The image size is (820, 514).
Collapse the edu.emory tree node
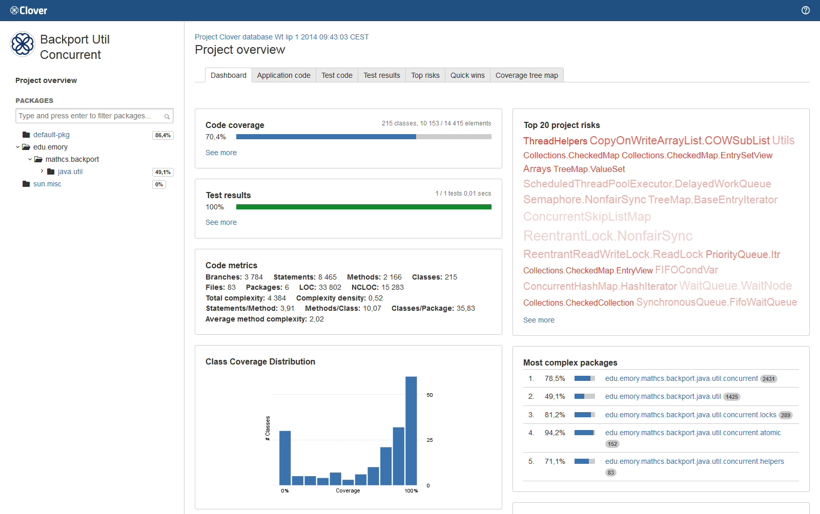(x=18, y=147)
